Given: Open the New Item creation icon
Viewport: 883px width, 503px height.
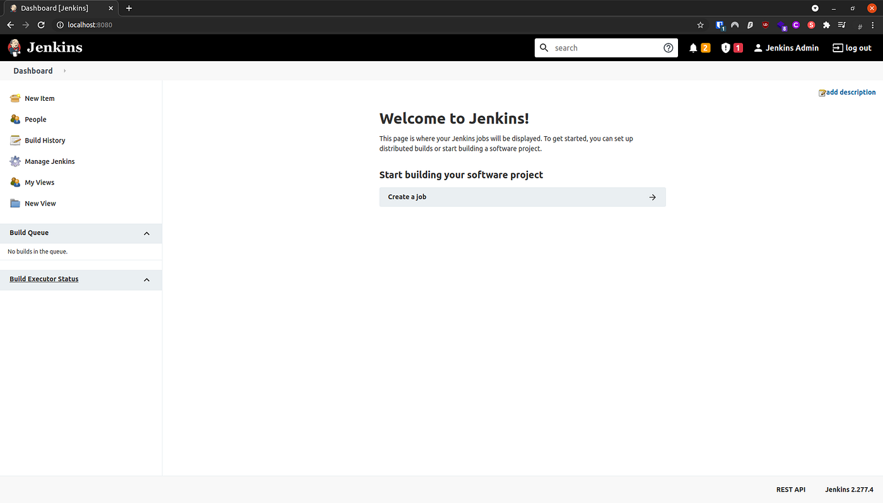Looking at the screenshot, I should coord(14,98).
